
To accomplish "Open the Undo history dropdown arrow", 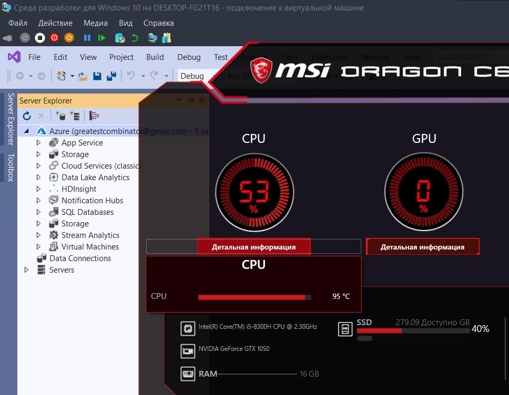I will point(143,76).
